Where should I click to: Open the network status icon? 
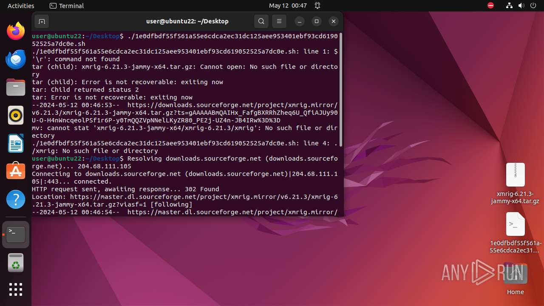point(509,6)
